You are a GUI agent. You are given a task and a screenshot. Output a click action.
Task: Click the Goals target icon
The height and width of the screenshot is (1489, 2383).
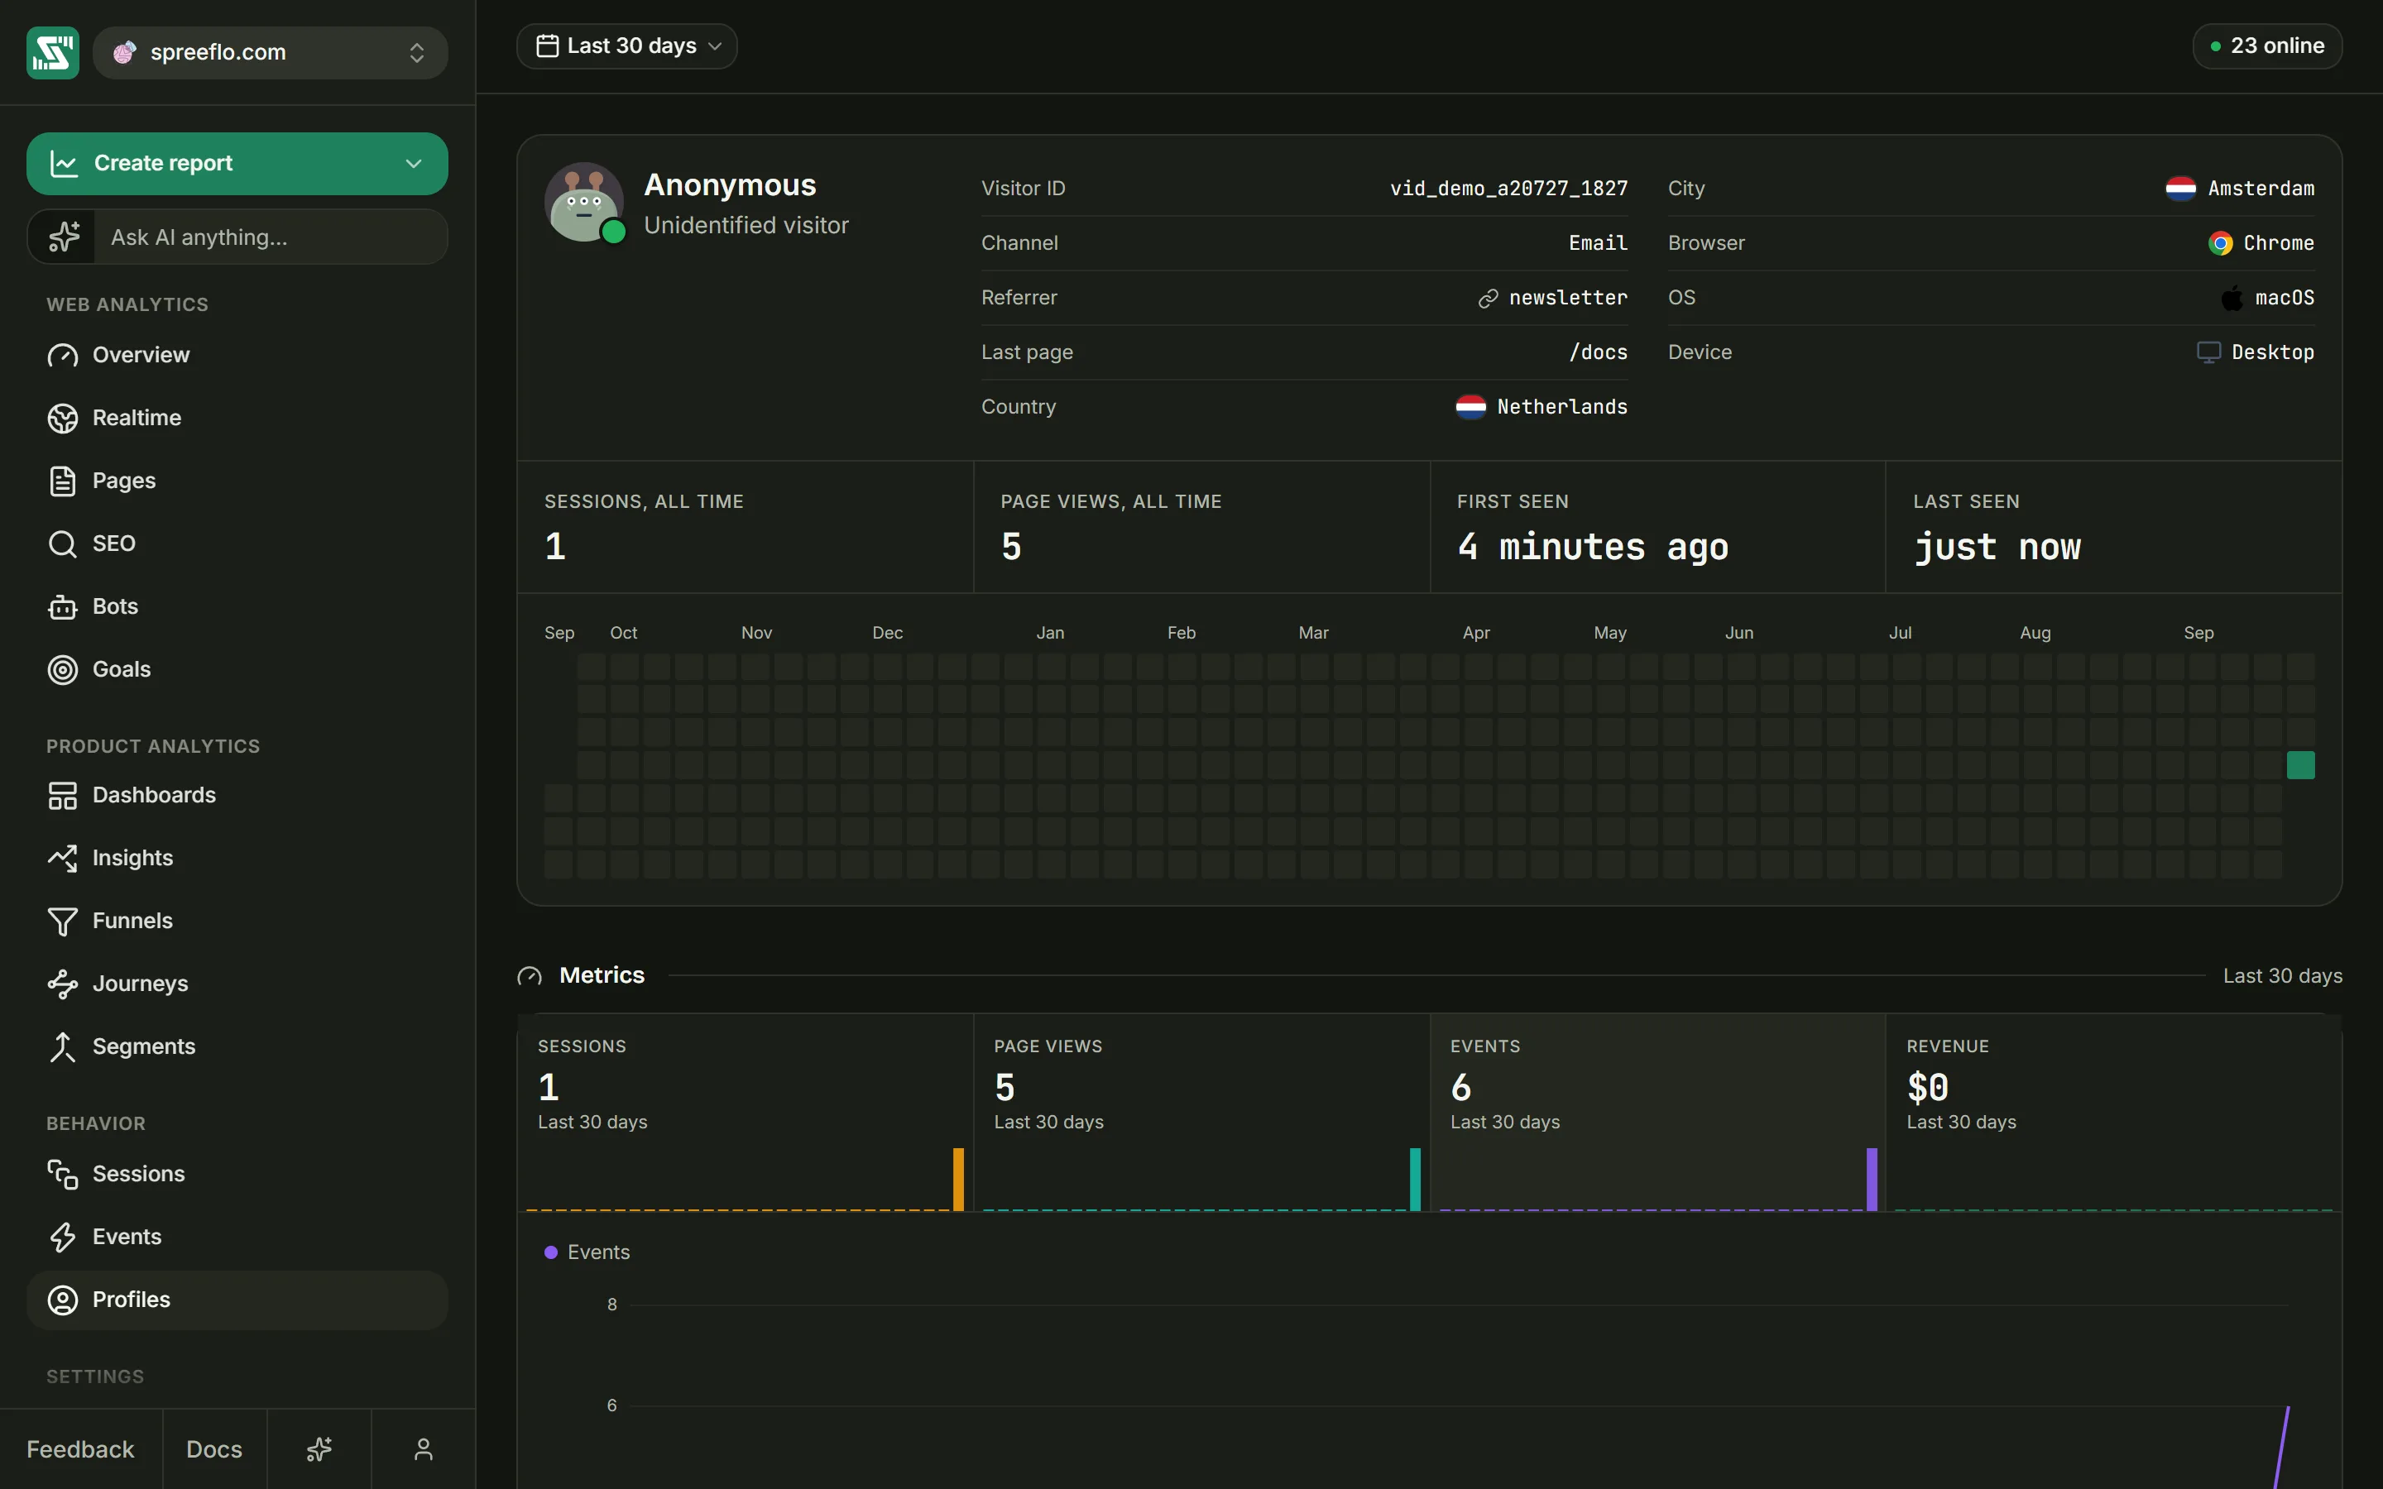click(62, 670)
